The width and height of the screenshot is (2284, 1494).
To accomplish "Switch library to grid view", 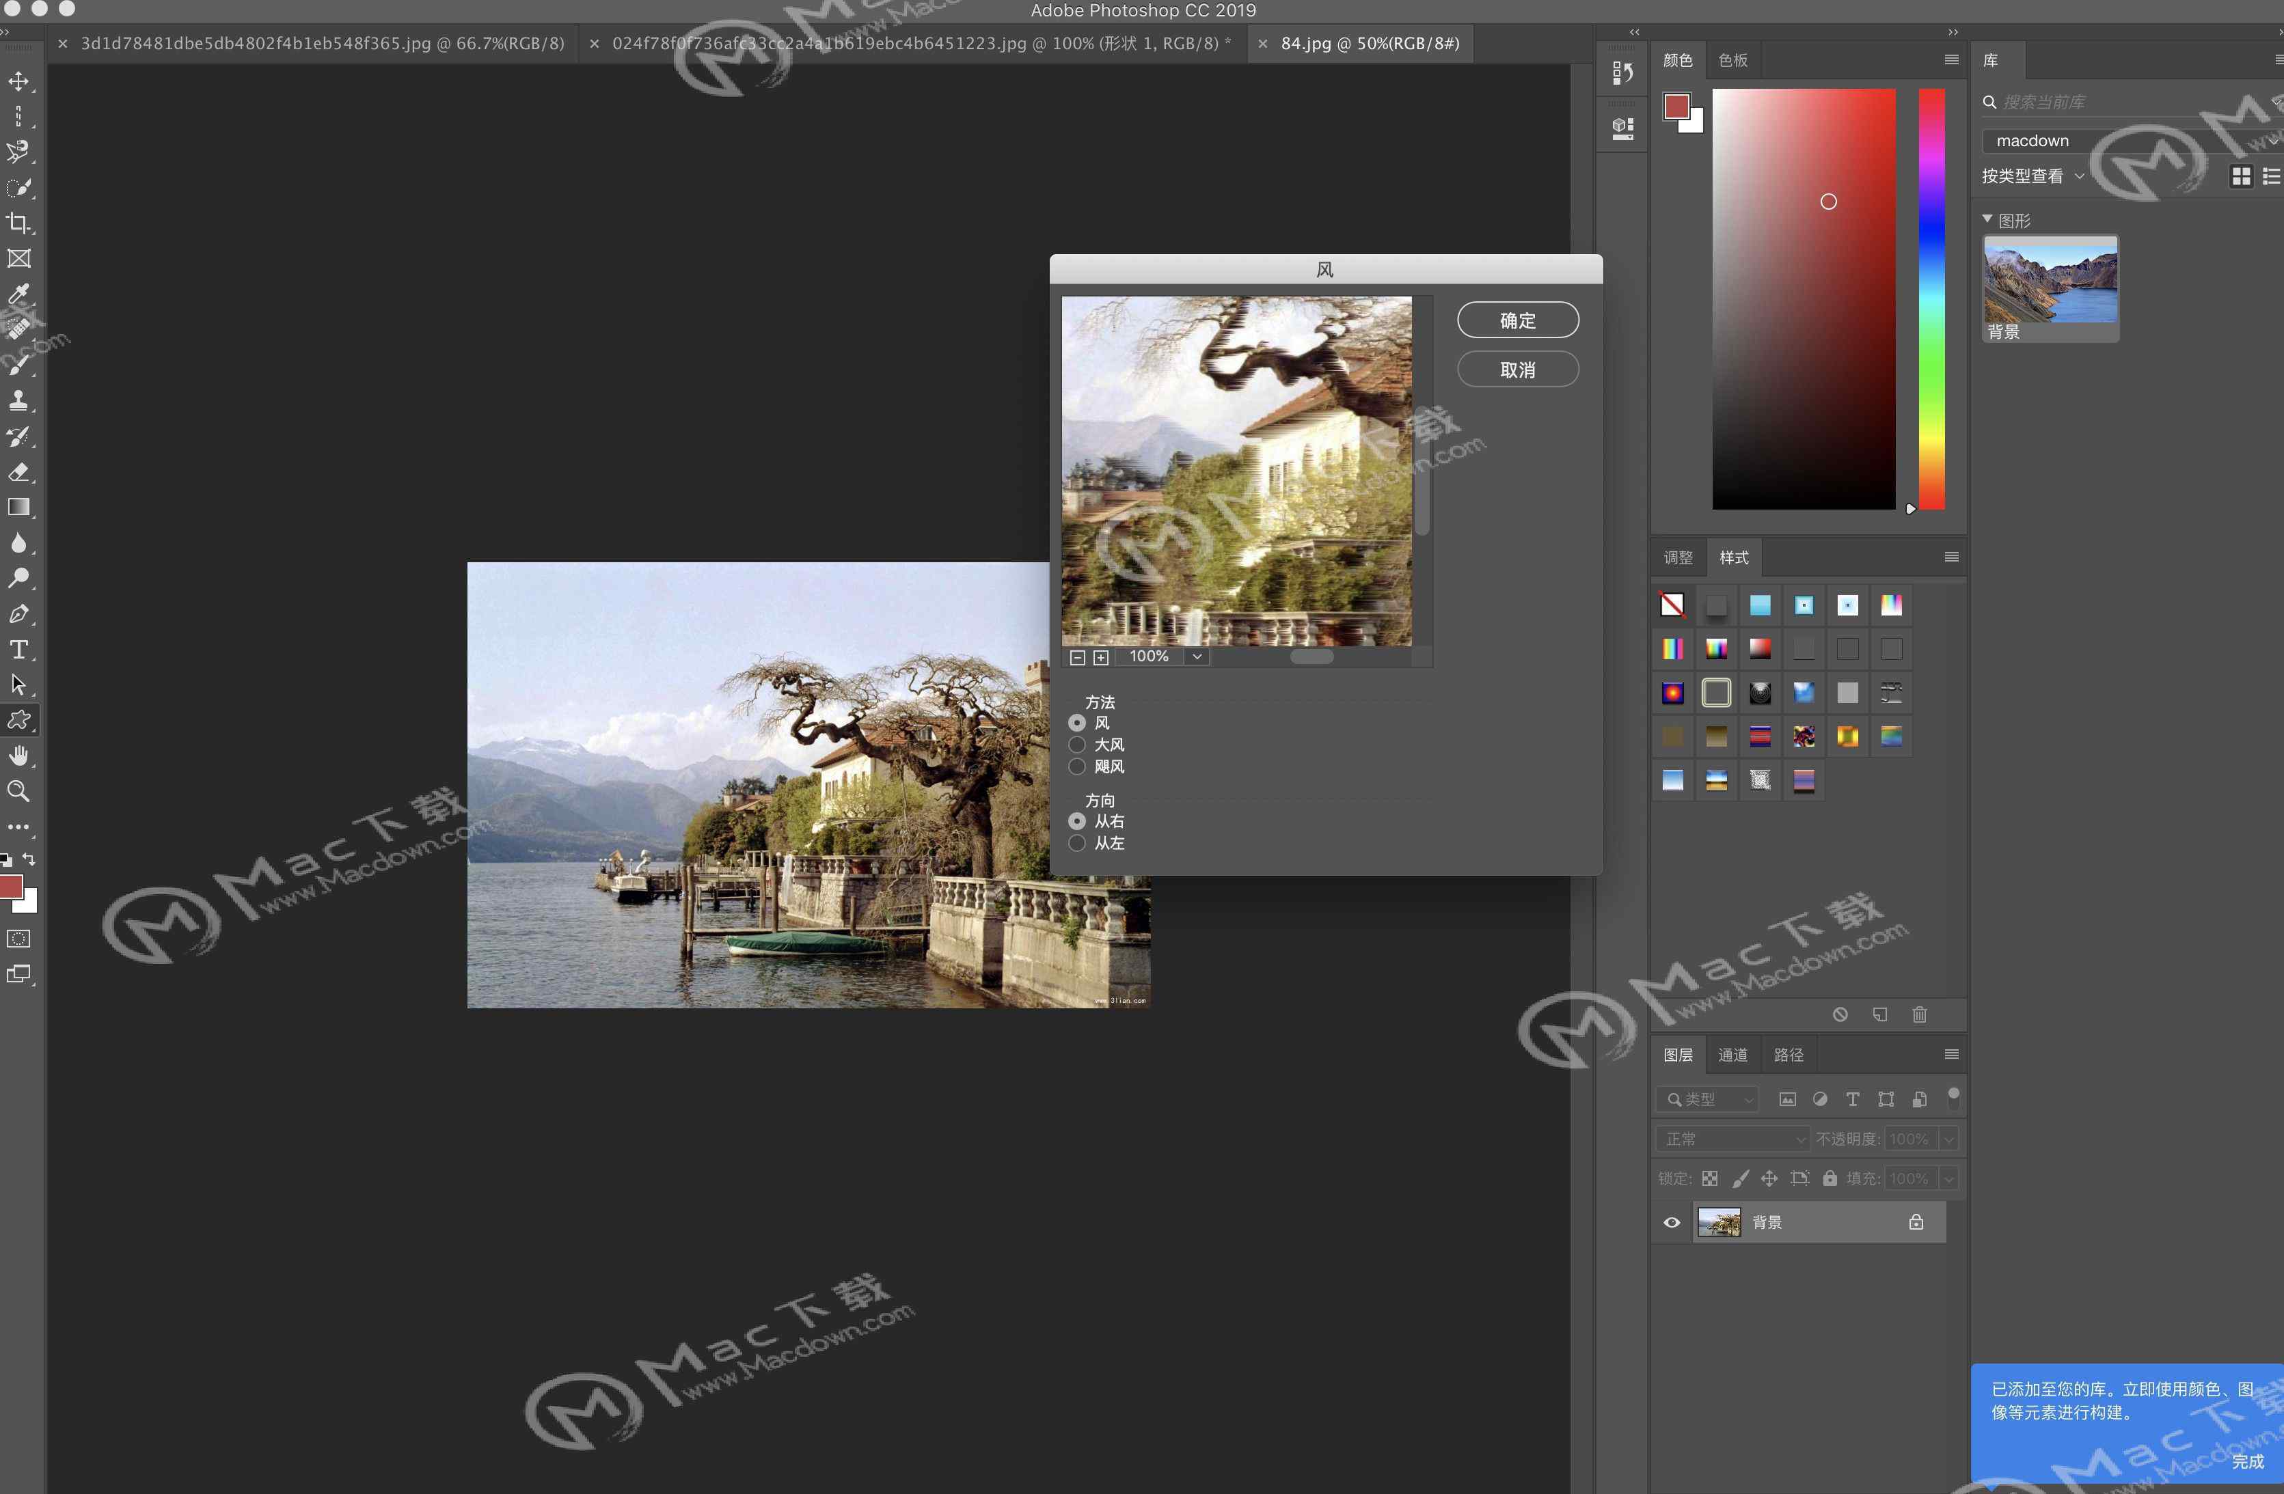I will click(2242, 176).
